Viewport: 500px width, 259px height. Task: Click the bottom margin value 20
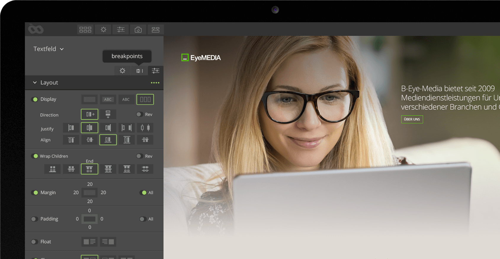[x=90, y=202]
